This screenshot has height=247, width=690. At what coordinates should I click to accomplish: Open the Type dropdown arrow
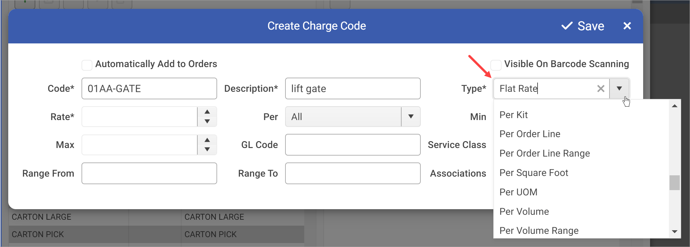[x=619, y=88]
